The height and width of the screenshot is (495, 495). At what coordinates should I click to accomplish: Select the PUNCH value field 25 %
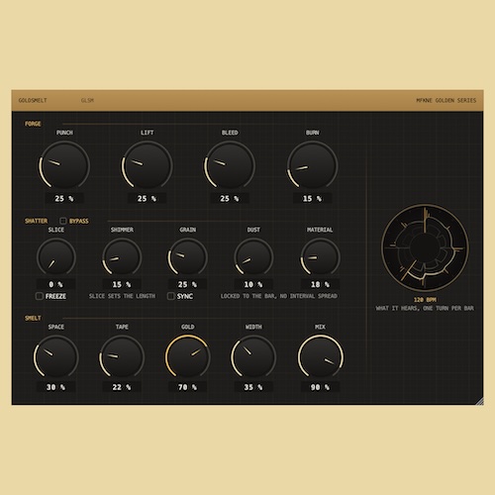[64, 198]
